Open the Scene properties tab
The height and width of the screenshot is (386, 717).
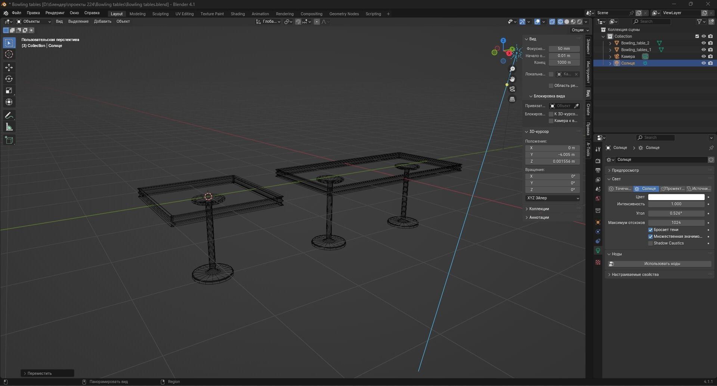click(598, 189)
